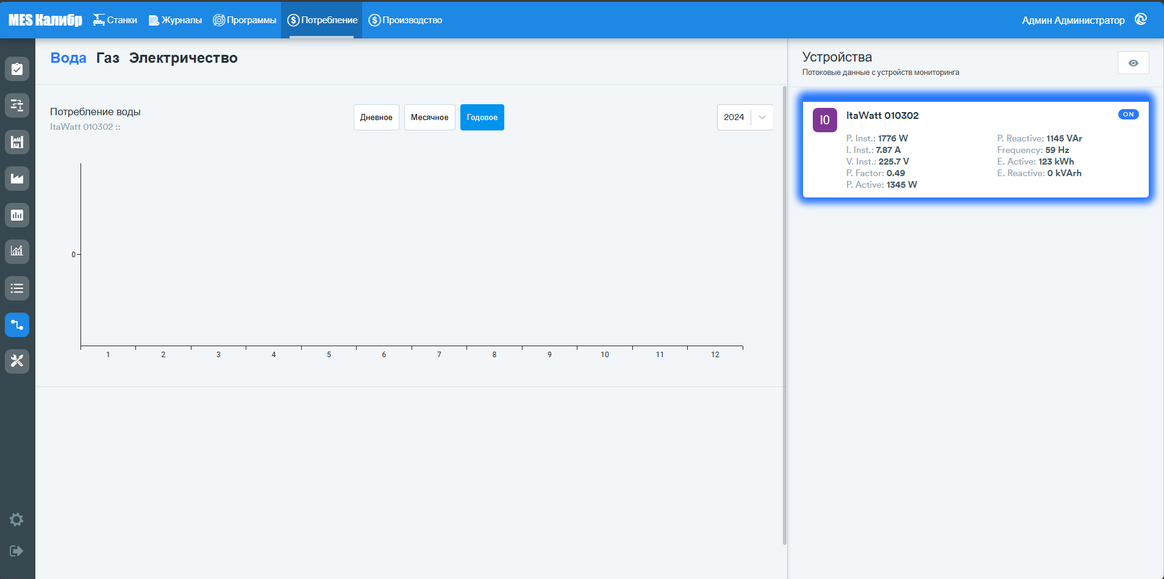This screenshot has height=579, width=1164.
Task: Open the Журналы menu
Action: click(175, 20)
